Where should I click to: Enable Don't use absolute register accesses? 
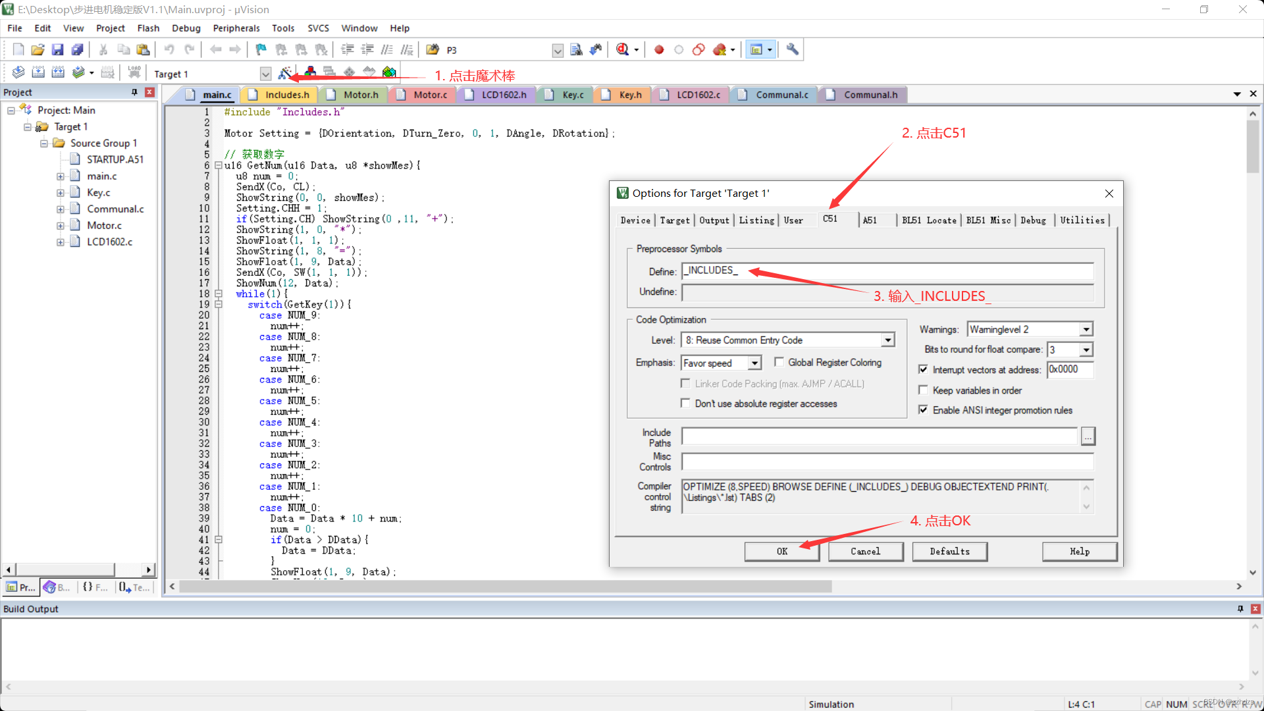685,403
